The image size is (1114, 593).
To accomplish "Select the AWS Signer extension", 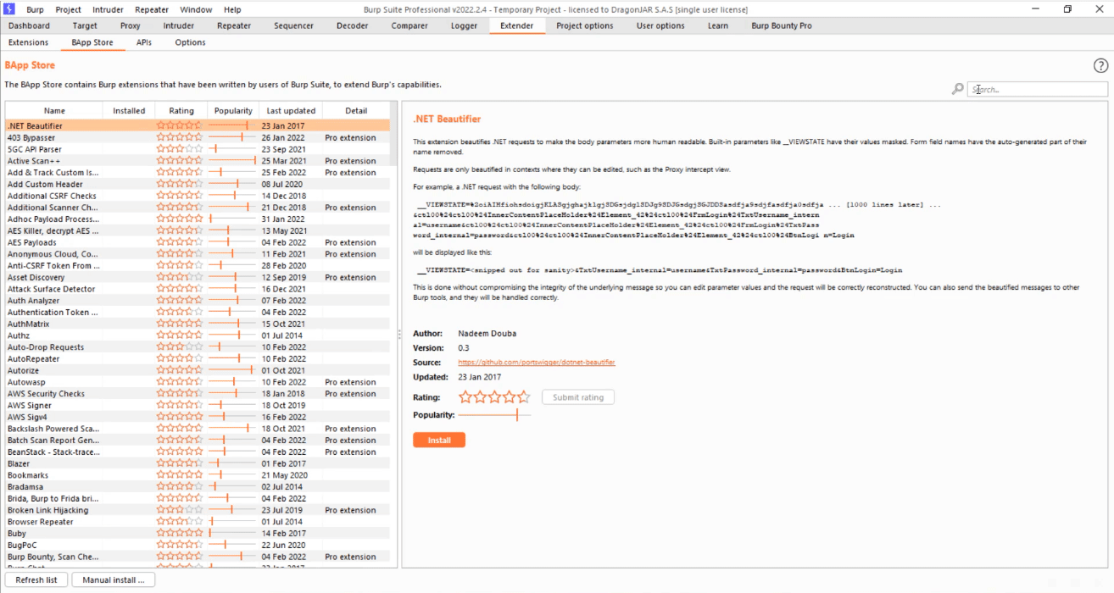I will 198,406.
